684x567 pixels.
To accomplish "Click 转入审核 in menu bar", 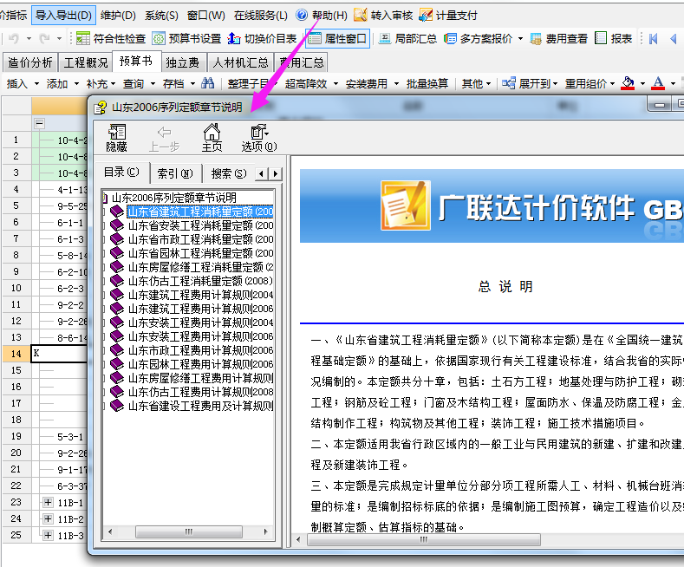I will [382, 16].
